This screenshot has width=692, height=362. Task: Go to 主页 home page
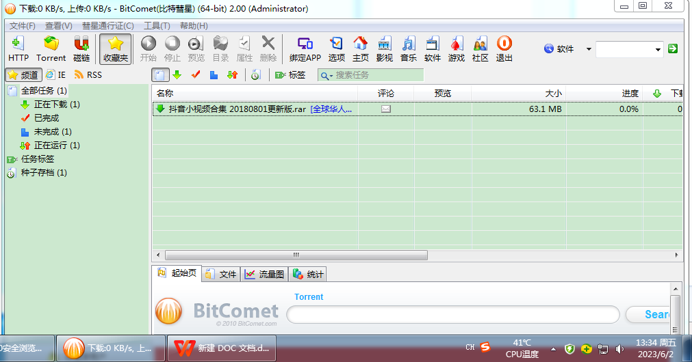[x=361, y=49]
